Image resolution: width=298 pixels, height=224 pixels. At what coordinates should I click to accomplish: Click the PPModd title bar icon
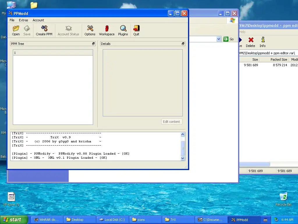pos(10,13)
